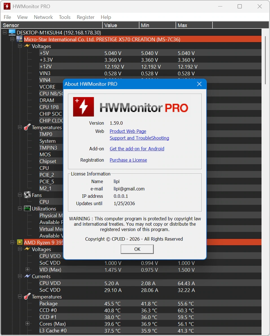270x336 pixels.
Task: Open the File menu
Action: (7, 17)
